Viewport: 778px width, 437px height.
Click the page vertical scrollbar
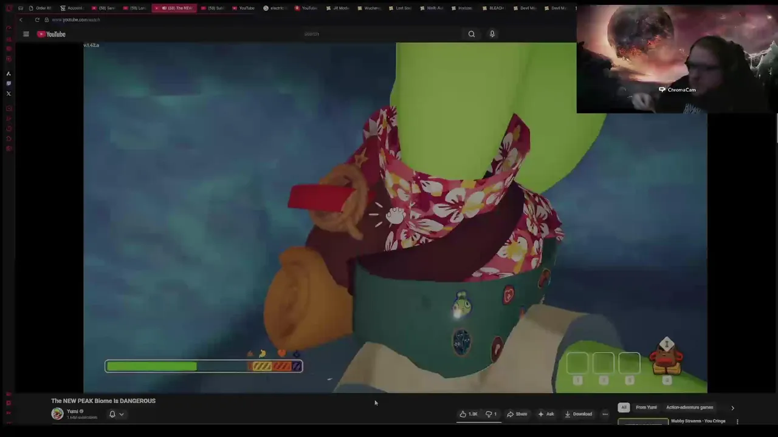(x=776, y=129)
